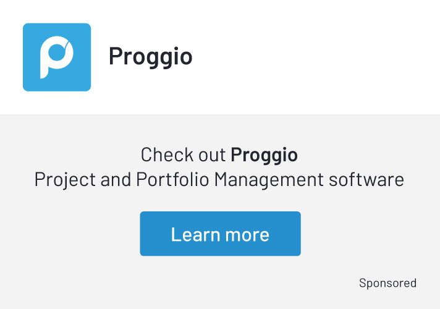Click the word "Project" in the description
This screenshot has width=440, height=309.
point(62,180)
